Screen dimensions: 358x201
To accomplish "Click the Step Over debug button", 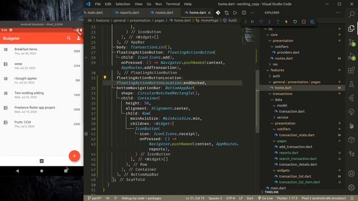I will (x=261, y=22).
